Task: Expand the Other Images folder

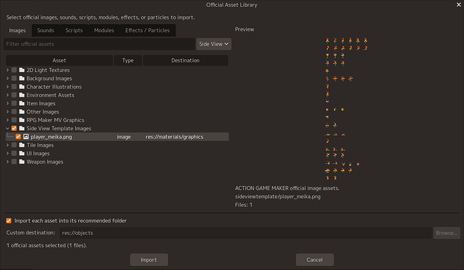Action: [7, 111]
